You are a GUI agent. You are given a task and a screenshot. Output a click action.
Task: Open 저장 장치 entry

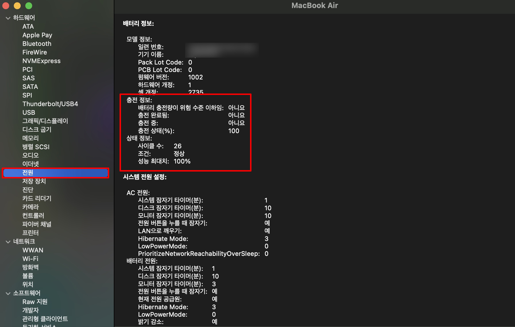34,181
